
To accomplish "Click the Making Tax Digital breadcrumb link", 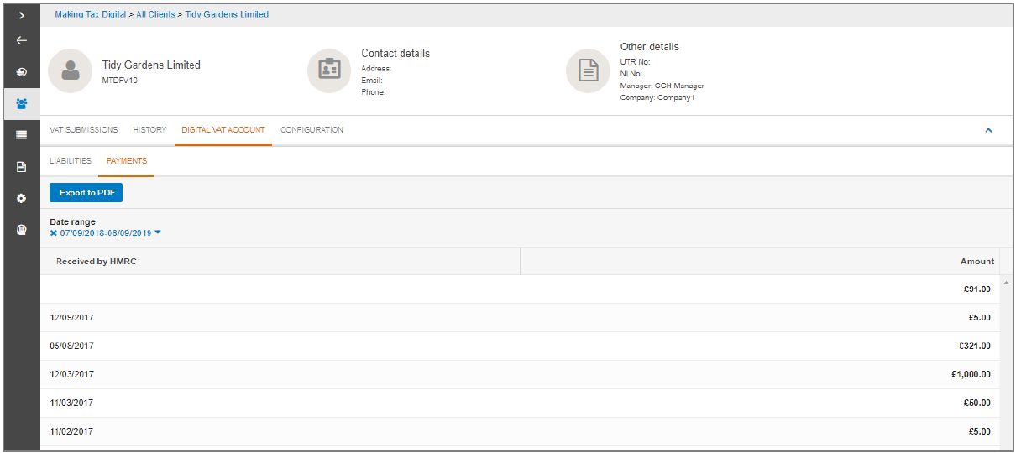I will pos(90,14).
